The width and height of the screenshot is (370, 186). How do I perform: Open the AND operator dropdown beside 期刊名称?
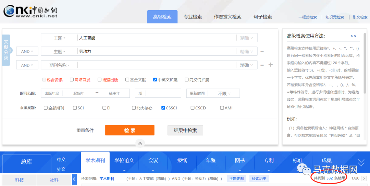click(x=27, y=65)
